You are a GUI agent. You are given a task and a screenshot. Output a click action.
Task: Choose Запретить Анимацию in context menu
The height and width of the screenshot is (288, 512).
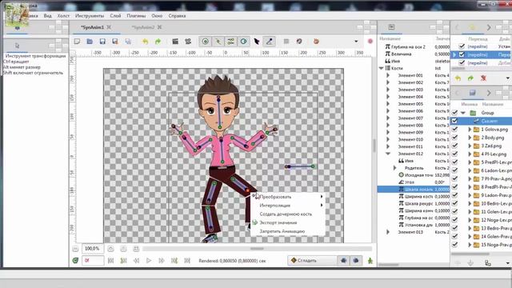288,231
